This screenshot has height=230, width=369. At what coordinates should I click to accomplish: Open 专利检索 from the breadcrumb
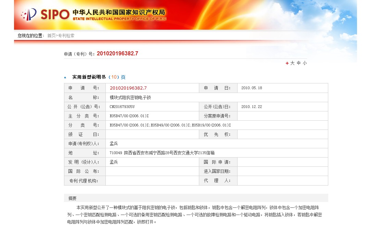[x=66, y=36]
